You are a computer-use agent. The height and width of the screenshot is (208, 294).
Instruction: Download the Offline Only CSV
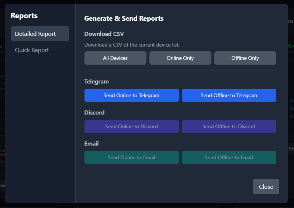(245, 58)
